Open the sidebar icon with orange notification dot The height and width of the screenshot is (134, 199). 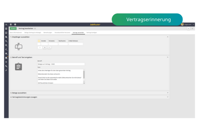pyautogui.click(x=6, y=58)
